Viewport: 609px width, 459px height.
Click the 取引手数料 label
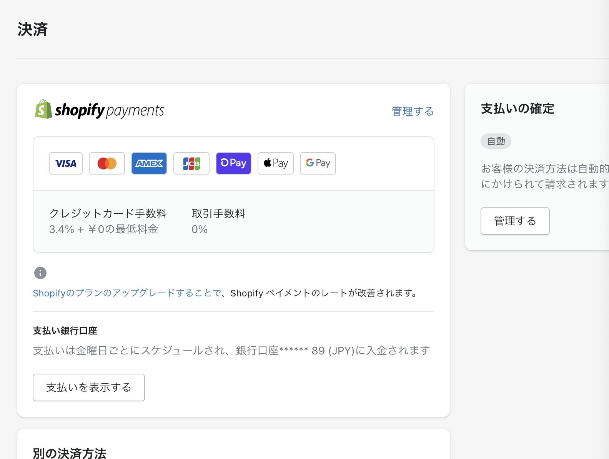(218, 213)
